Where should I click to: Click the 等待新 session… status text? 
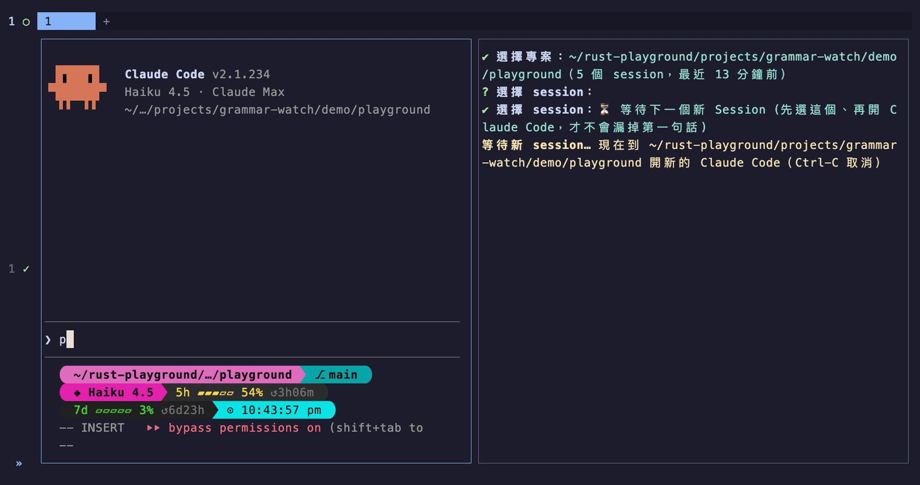coord(536,145)
